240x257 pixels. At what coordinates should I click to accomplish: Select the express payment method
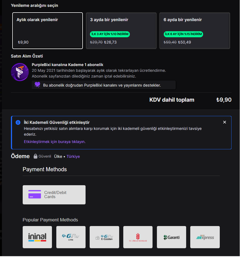205,237
